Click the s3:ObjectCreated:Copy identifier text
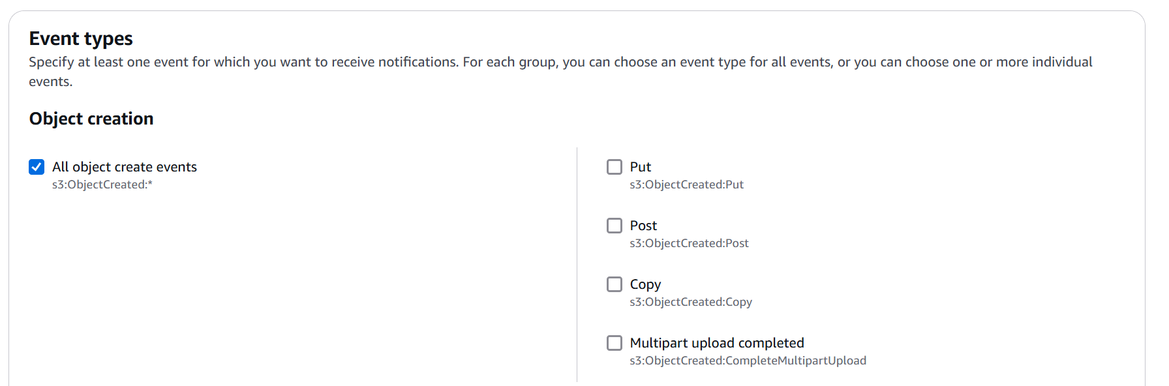Screen dimensions: 1169x386 coord(691,302)
